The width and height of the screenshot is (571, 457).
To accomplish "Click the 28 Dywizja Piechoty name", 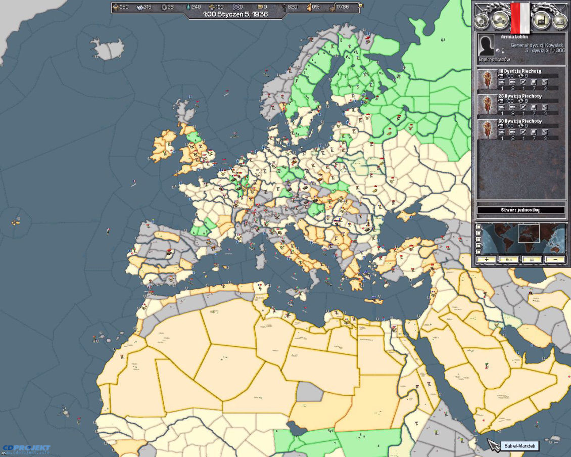I will pyautogui.click(x=519, y=96).
